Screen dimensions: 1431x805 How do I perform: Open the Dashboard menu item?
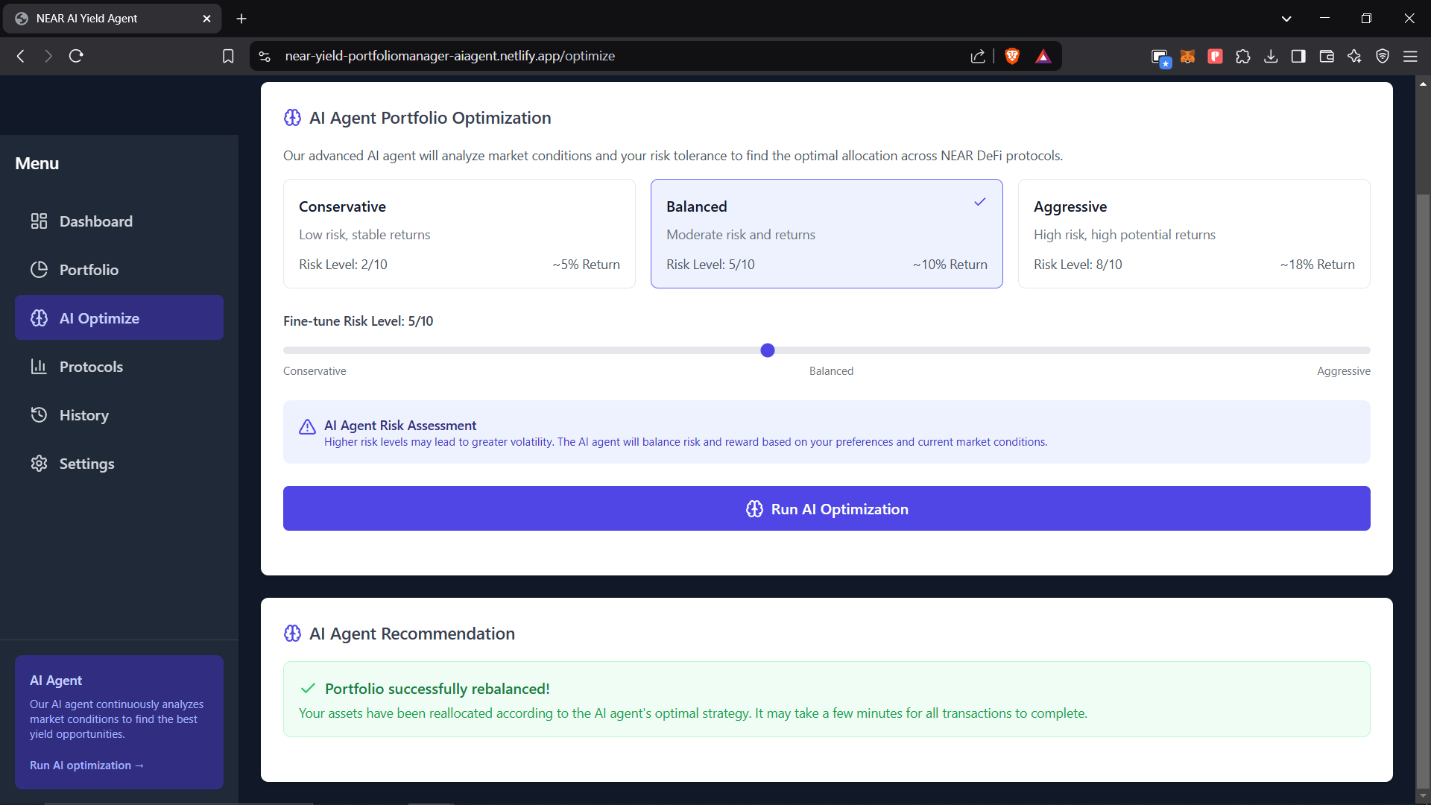click(96, 221)
